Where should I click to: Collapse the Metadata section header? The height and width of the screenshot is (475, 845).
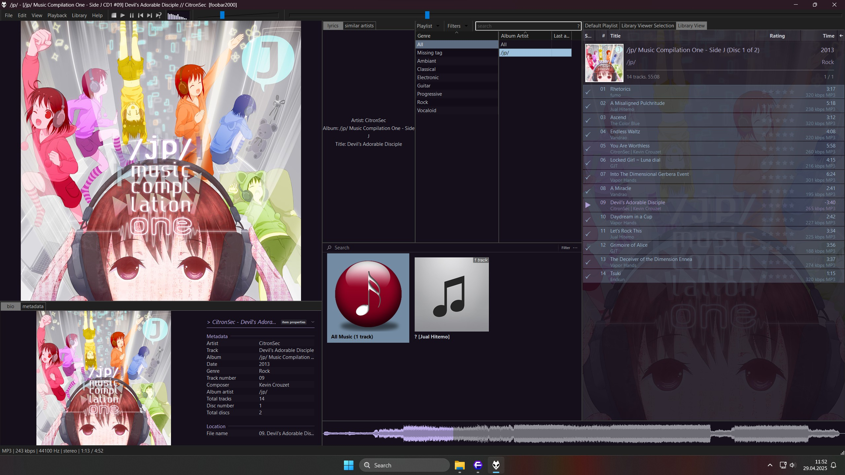point(217,336)
